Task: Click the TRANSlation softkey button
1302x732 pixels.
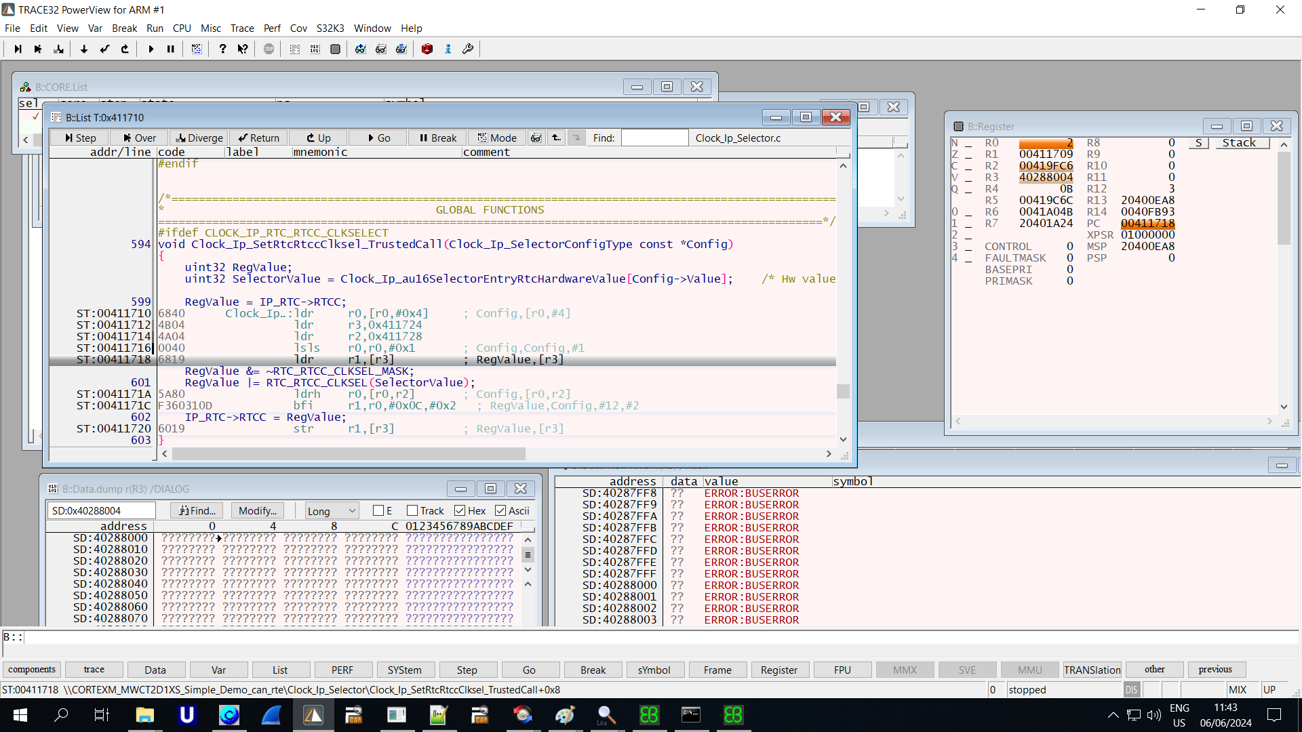Action: 1092,670
